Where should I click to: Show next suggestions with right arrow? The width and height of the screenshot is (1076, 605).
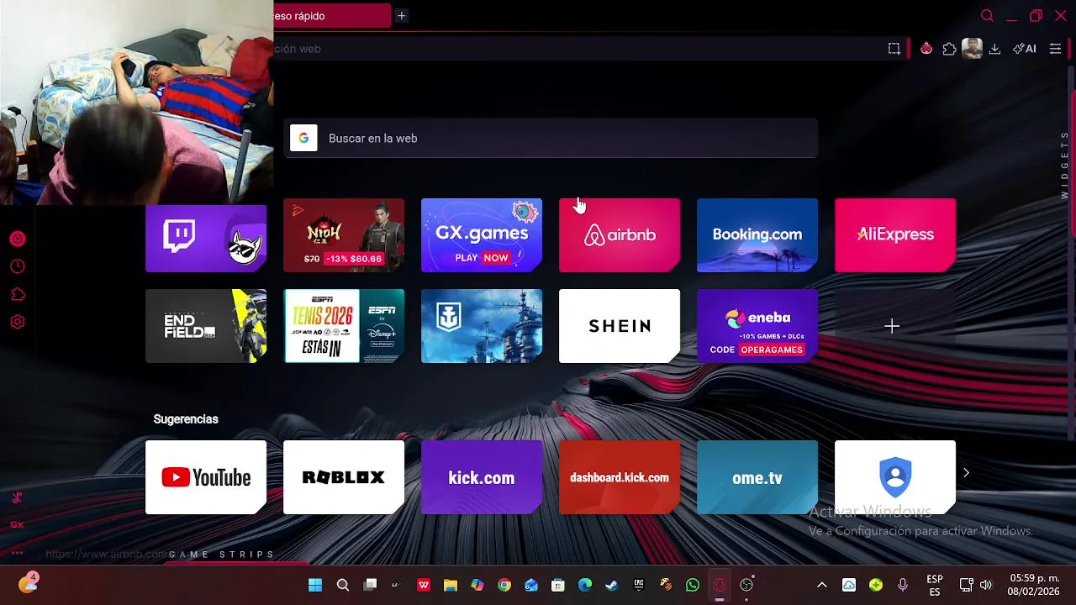click(x=966, y=473)
